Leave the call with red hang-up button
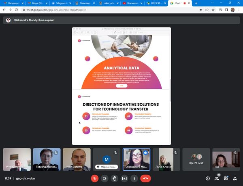Image resolution: width=243 pixels, height=186 pixels. tap(146, 178)
